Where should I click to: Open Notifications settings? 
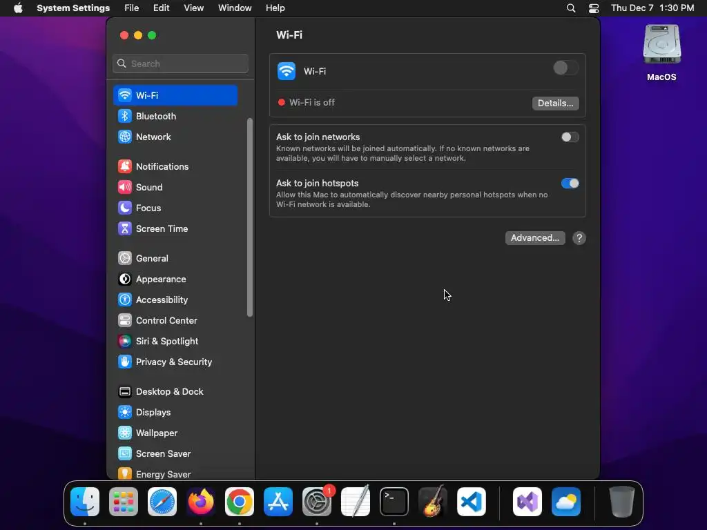(x=175, y=166)
